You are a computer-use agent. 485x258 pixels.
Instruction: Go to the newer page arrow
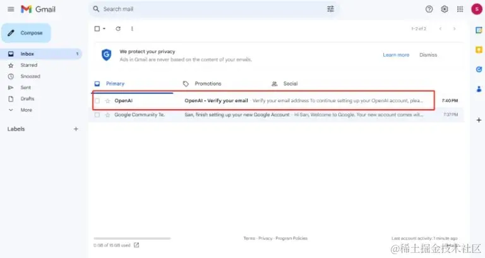click(440, 29)
